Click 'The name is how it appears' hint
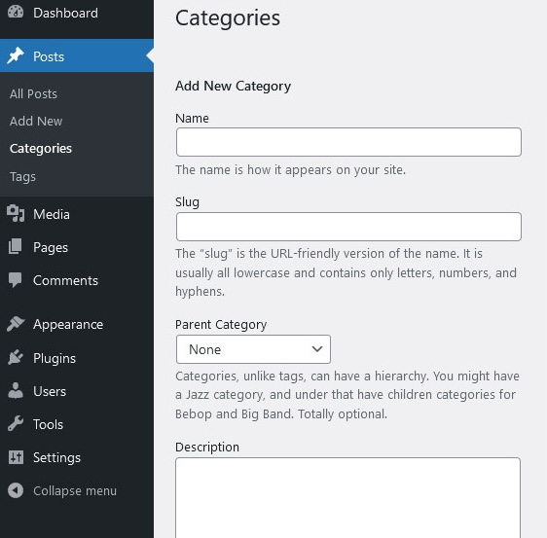Viewport: 547px width, 538px height. point(291,170)
